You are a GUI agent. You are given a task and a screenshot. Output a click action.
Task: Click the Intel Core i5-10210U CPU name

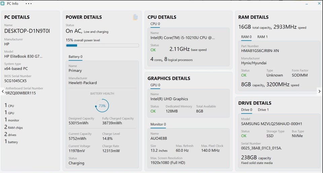click(x=182, y=38)
